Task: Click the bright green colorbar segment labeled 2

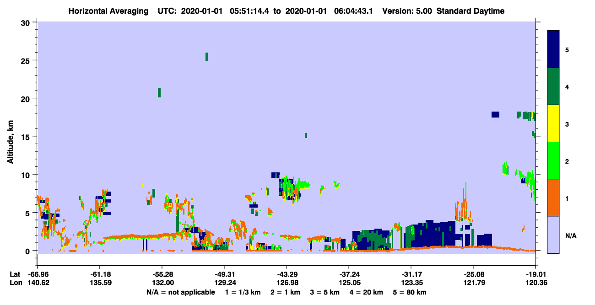Action: pyautogui.click(x=553, y=161)
